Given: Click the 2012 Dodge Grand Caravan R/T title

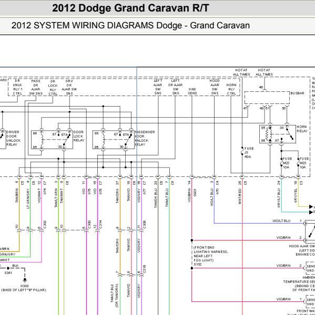Looking at the screenshot, I should [130, 8].
